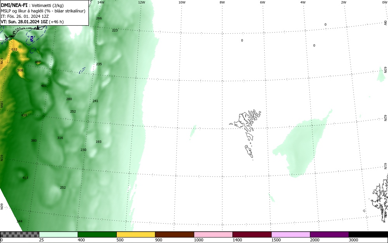Viewport: 388px width, 243px height.
Task: Click the legend label 2000
Action: click(x=315, y=240)
